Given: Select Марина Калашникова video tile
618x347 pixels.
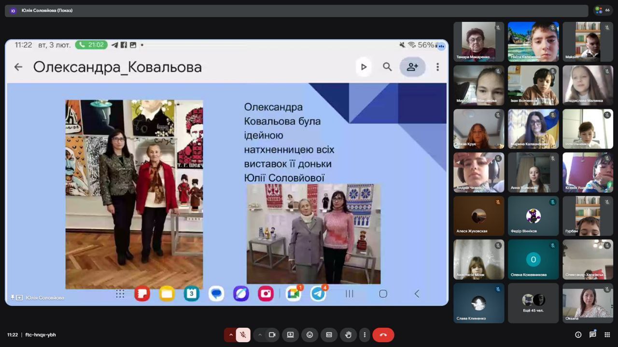Looking at the screenshot, I should click(x=533, y=129).
